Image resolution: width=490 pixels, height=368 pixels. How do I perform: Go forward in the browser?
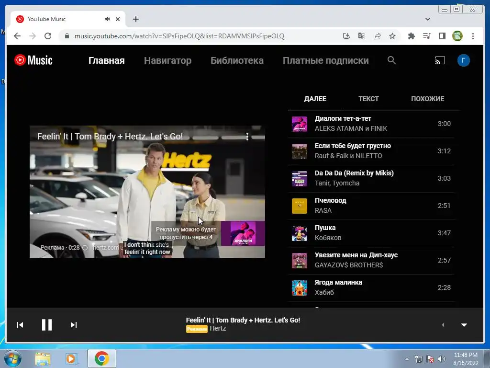[33, 36]
